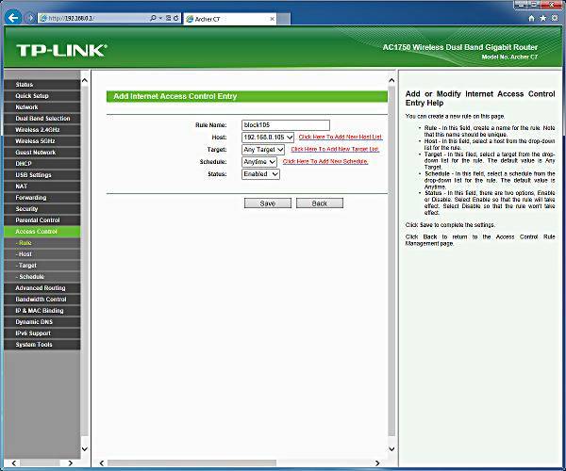Select the Host submenu under Access Control
This screenshot has width=566, height=471.
(x=42, y=254)
